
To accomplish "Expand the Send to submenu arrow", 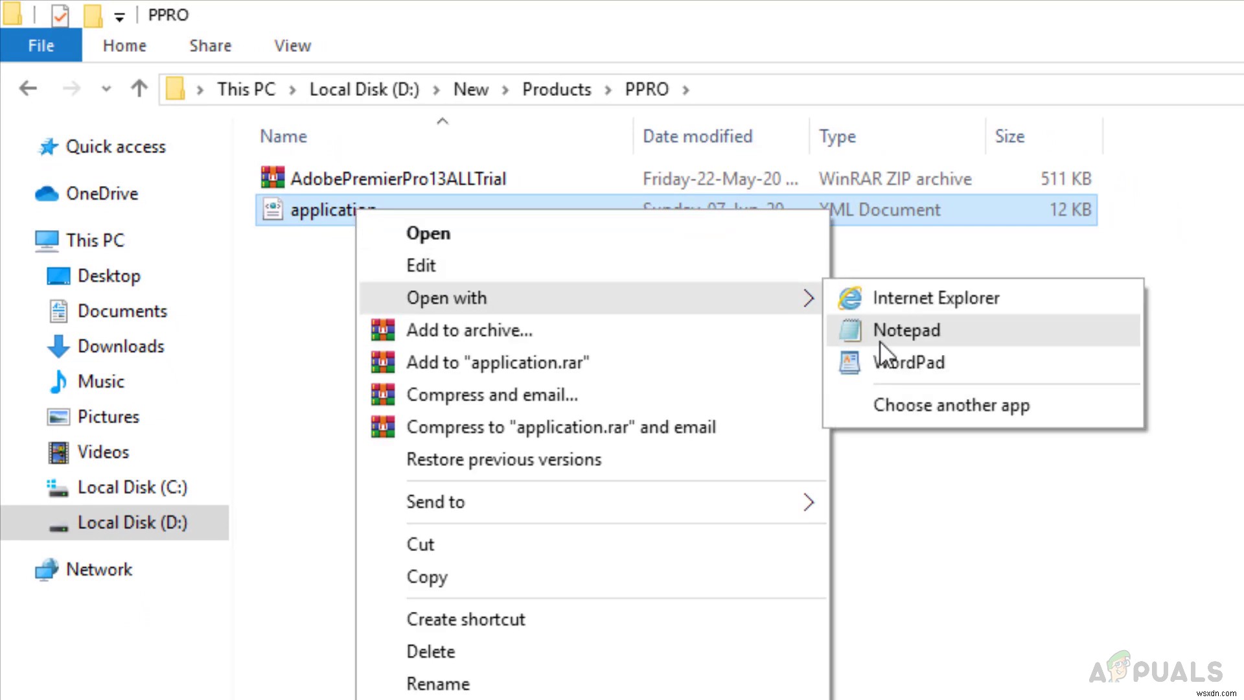I will (x=807, y=502).
